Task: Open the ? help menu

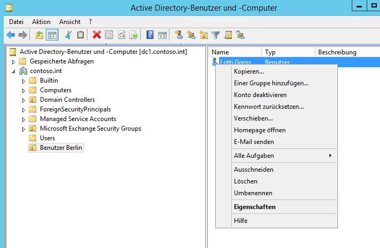Action: pos(91,22)
